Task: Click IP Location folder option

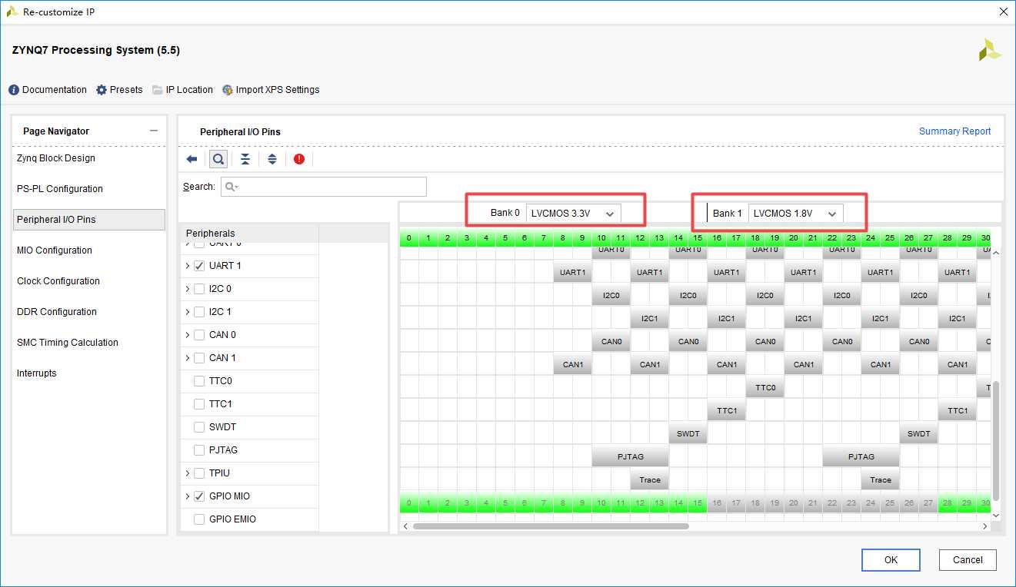Action: (182, 90)
